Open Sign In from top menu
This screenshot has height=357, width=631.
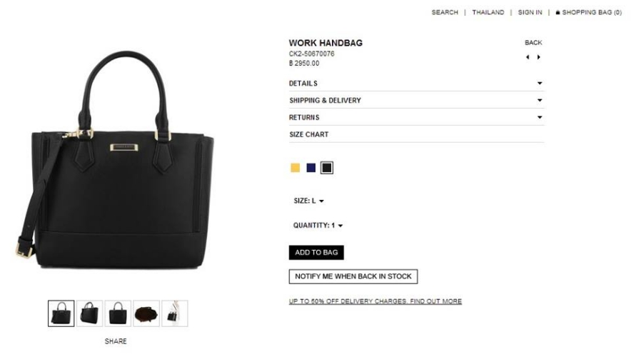tap(530, 12)
